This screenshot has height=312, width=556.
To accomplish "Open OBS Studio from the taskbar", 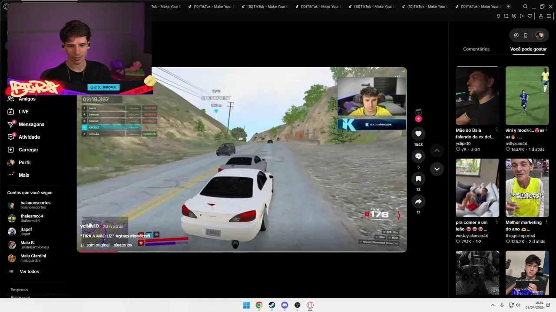I will 297,305.
